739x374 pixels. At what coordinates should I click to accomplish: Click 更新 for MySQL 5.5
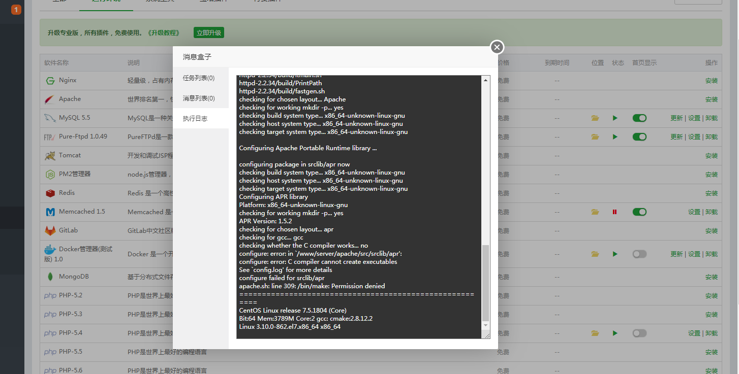(x=676, y=118)
